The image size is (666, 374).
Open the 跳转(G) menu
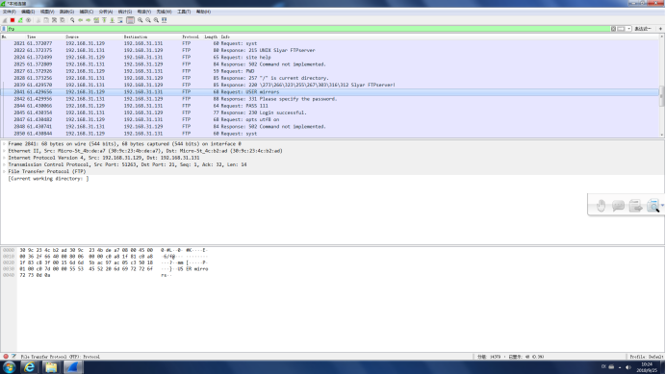pyautogui.click(x=66, y=12)
